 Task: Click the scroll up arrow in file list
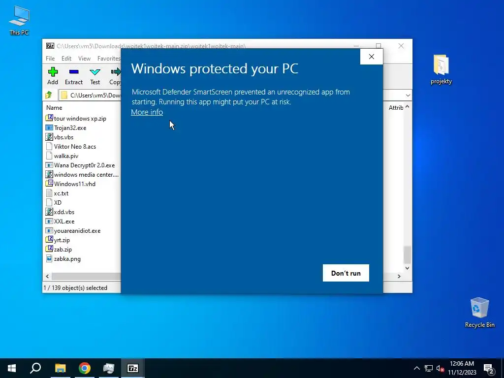tap(407, 106)
